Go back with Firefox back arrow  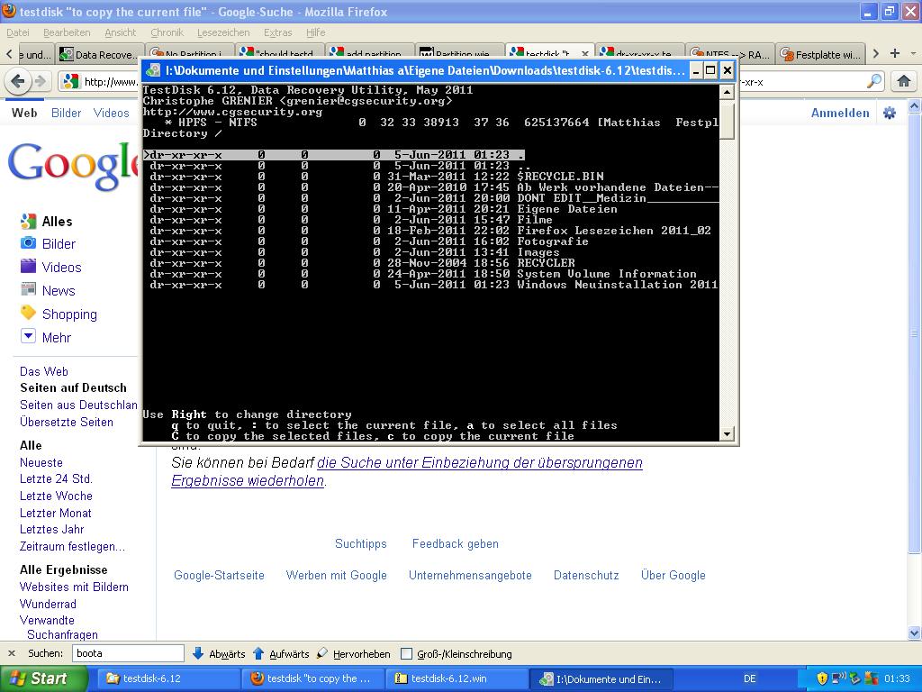point(18,81)
